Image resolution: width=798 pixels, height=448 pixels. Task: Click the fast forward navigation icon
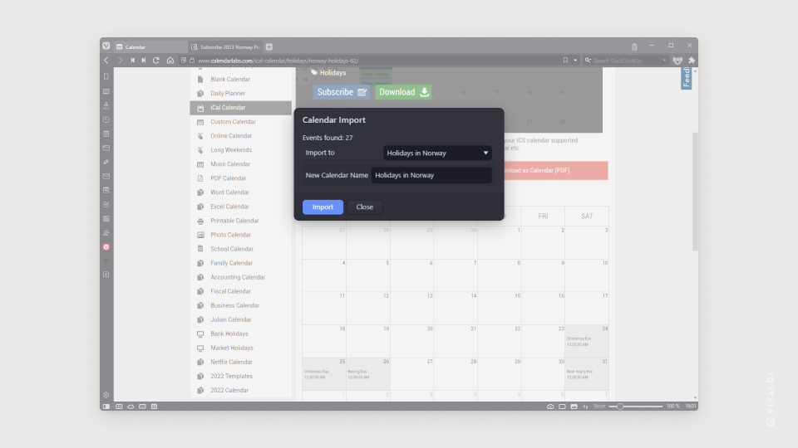point(144,61)
